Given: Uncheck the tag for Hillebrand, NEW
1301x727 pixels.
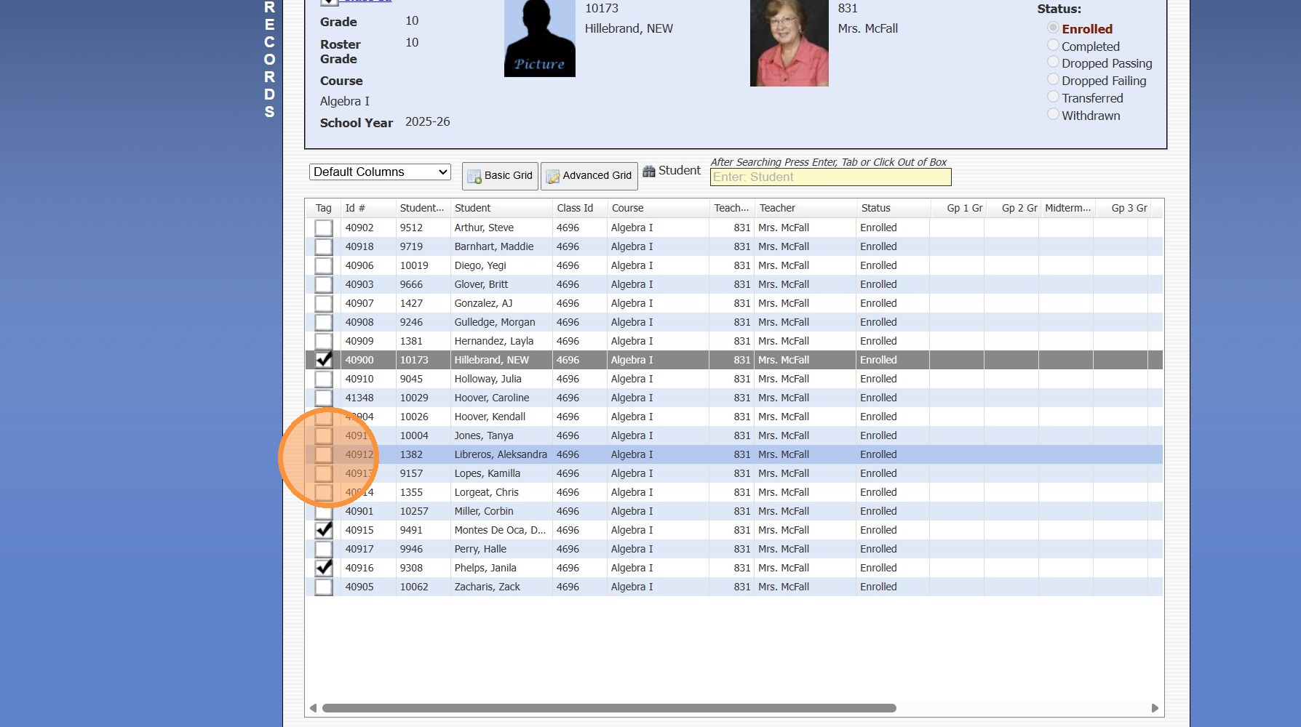Looking at the screenshot, I should tap(324, 361).
